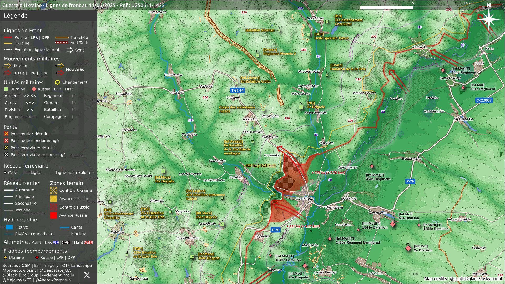Click the X (Twitter) logo icon
Viewport: 505px width, 284px height.
coord(87,275)
